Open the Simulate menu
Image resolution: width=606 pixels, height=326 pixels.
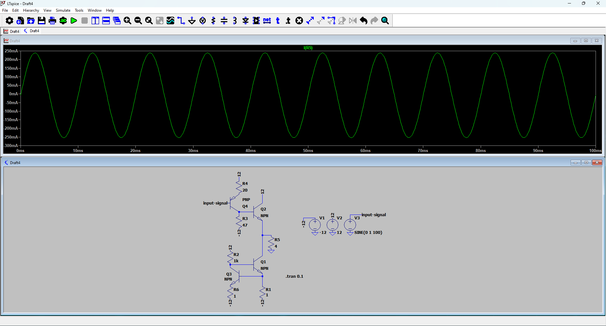point(63,10)
